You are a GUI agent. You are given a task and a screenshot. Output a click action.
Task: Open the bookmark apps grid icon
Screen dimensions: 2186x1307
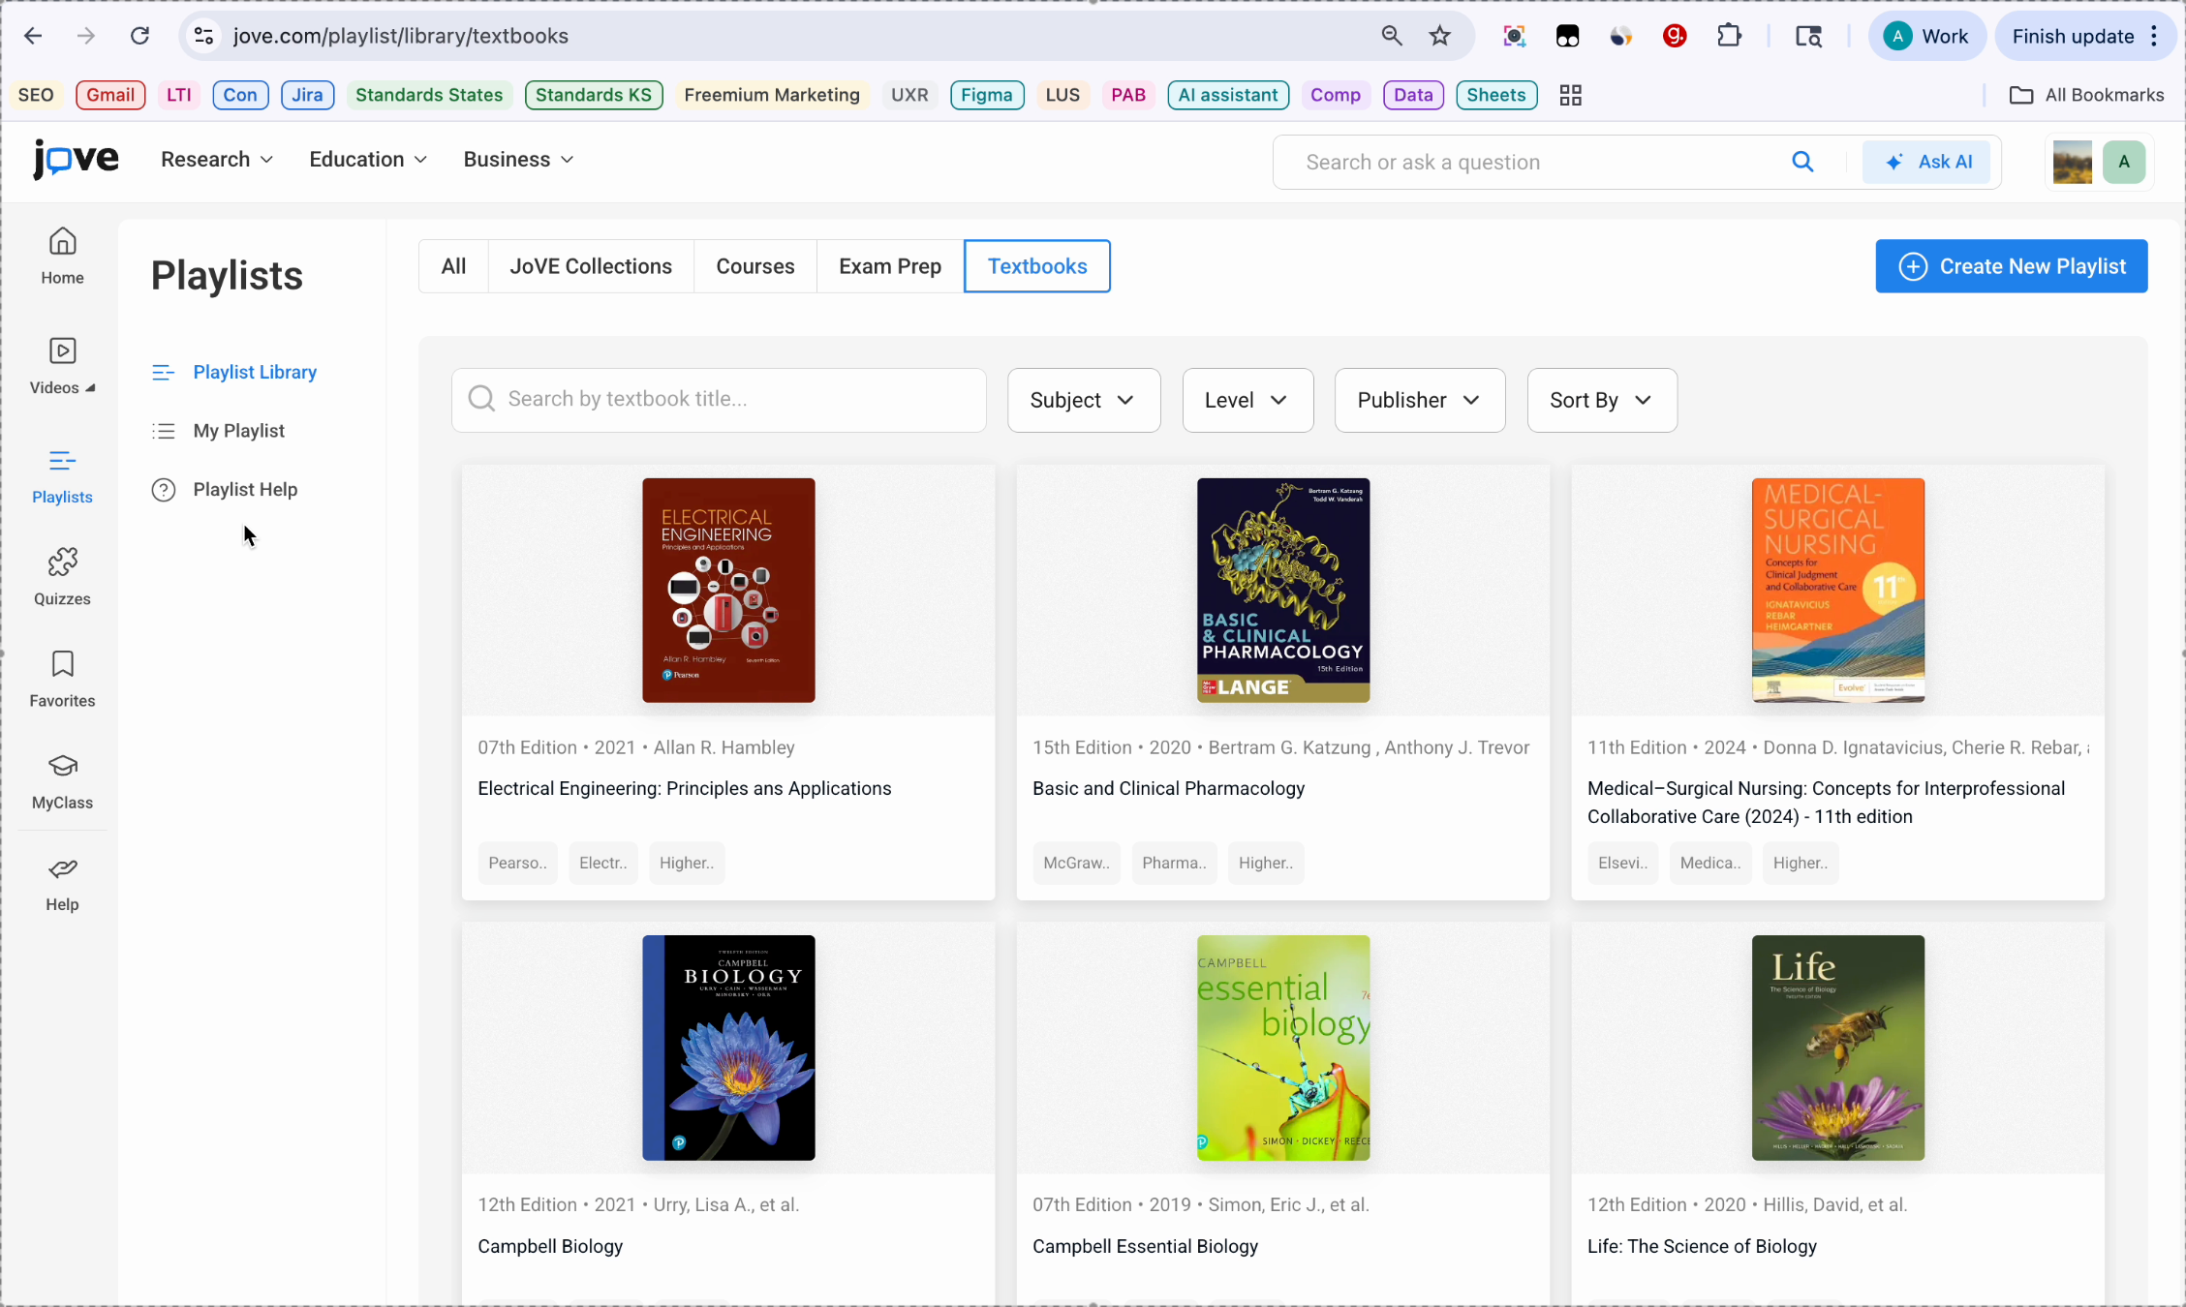[1570, 95]
